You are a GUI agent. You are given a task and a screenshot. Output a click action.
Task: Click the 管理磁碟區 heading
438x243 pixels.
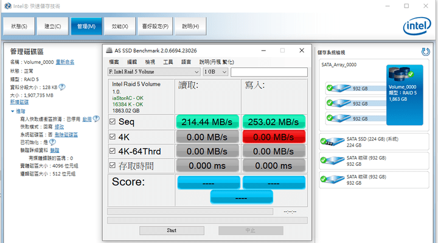[27, 52]
